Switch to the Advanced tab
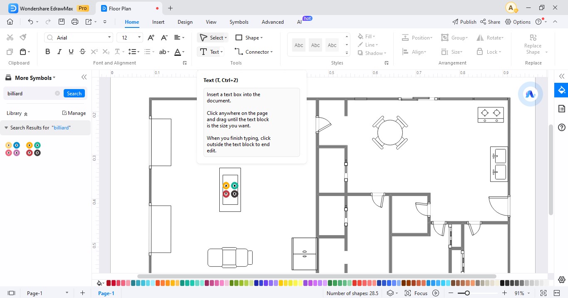Screen dimensions: 568x298 tap(273, 22)
